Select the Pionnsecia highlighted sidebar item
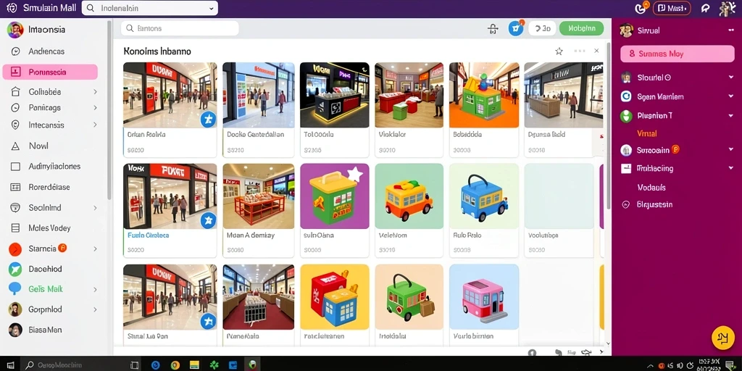 [50, 72]
